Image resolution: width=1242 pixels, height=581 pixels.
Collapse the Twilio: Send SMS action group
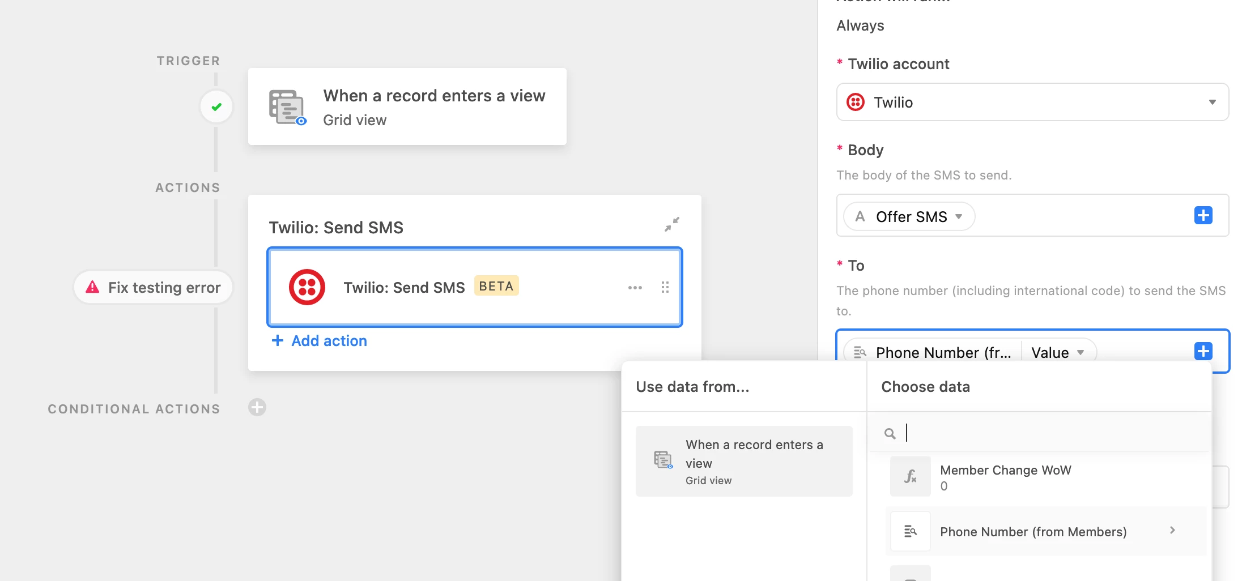pyautogui.click(x=672, y=224)
